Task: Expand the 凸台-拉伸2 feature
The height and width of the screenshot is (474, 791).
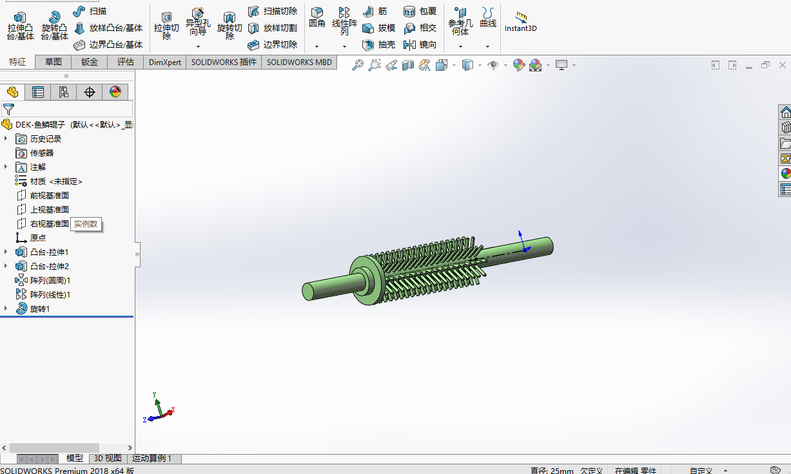Action: coord(6,266)
